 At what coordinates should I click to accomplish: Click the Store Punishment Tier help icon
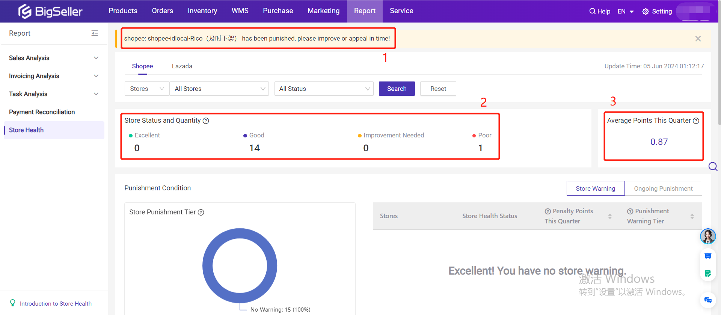click(201, 213)
